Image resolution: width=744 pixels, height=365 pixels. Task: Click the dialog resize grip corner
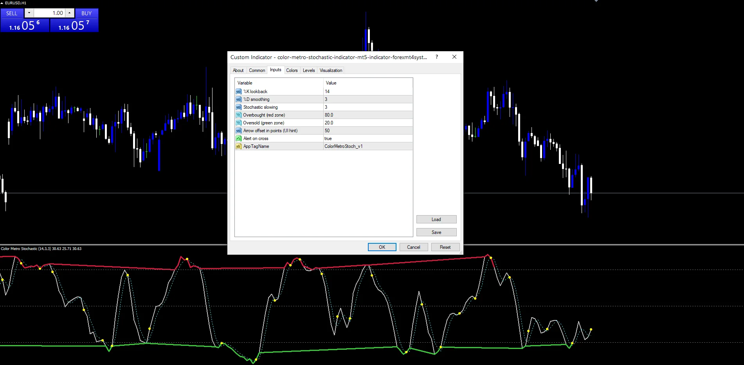[461, 253]
